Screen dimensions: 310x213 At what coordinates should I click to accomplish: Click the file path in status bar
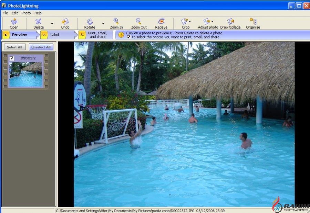(x=125, y=211)
